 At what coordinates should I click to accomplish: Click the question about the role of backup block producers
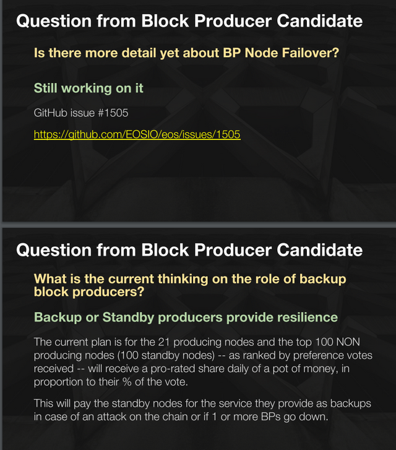pos(190,285)
